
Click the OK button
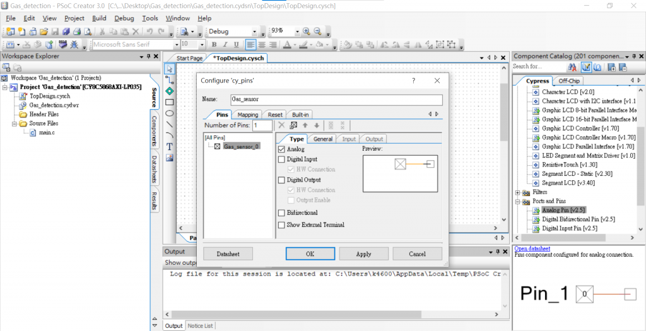click(310, 254)
